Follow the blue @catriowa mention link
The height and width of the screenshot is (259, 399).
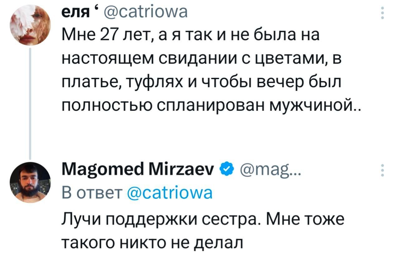tap(171, 193)
